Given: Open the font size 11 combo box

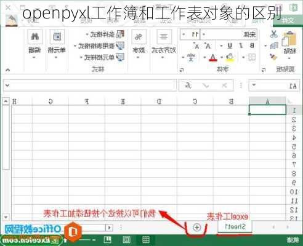Looking at the screenshot, I should pyautogui.click(x=190, y=34).
